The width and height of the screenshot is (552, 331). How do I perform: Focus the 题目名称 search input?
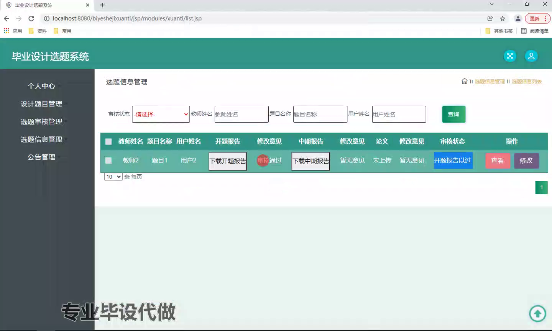(320, 114)
